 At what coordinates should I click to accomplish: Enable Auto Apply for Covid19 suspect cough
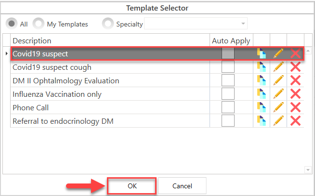click(x=228, y=67)
